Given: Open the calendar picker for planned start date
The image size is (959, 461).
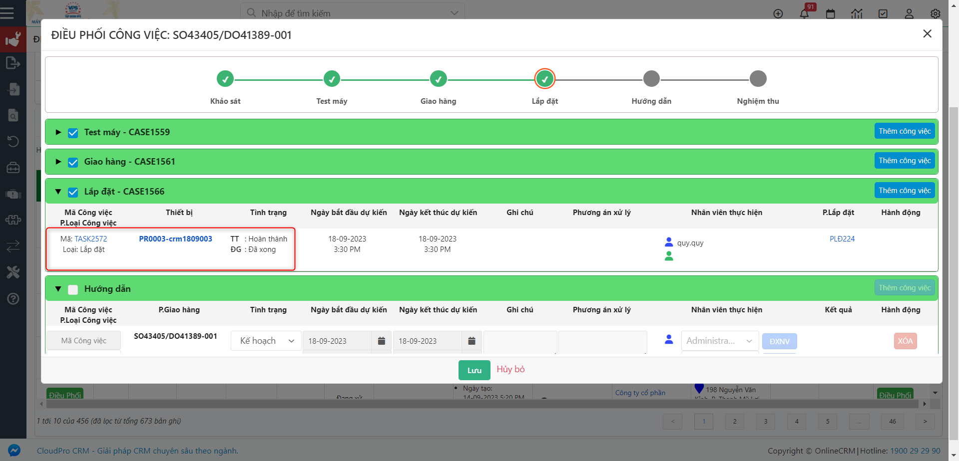Looking at the screenshot, I should click(382, 341).
